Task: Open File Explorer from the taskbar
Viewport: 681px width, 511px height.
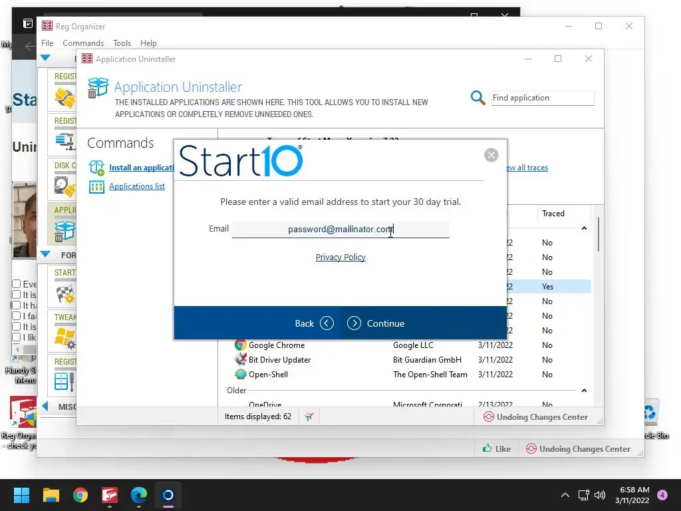Action: coord(51,495)
